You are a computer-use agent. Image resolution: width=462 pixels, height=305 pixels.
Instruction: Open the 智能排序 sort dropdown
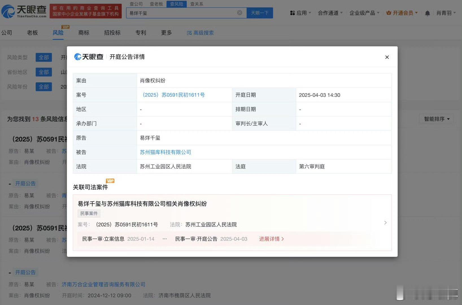point(437,119)
